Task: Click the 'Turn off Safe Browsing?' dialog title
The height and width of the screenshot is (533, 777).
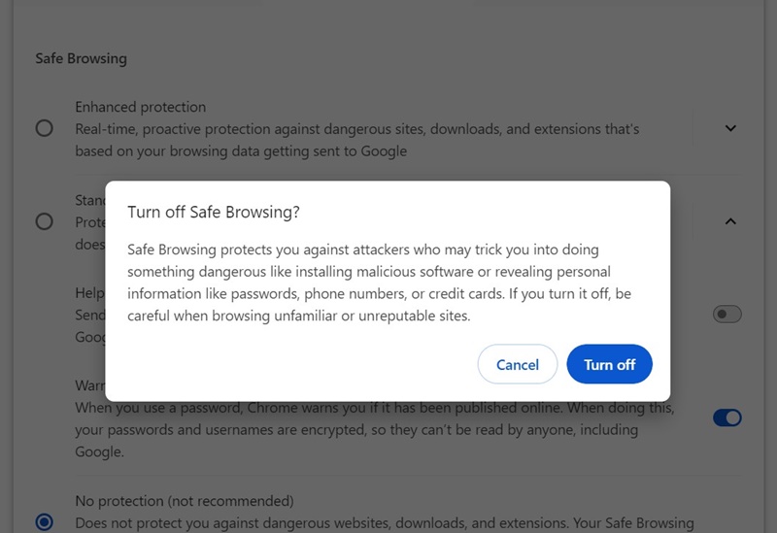Action: pyautogui.click(x=214, y=212)
